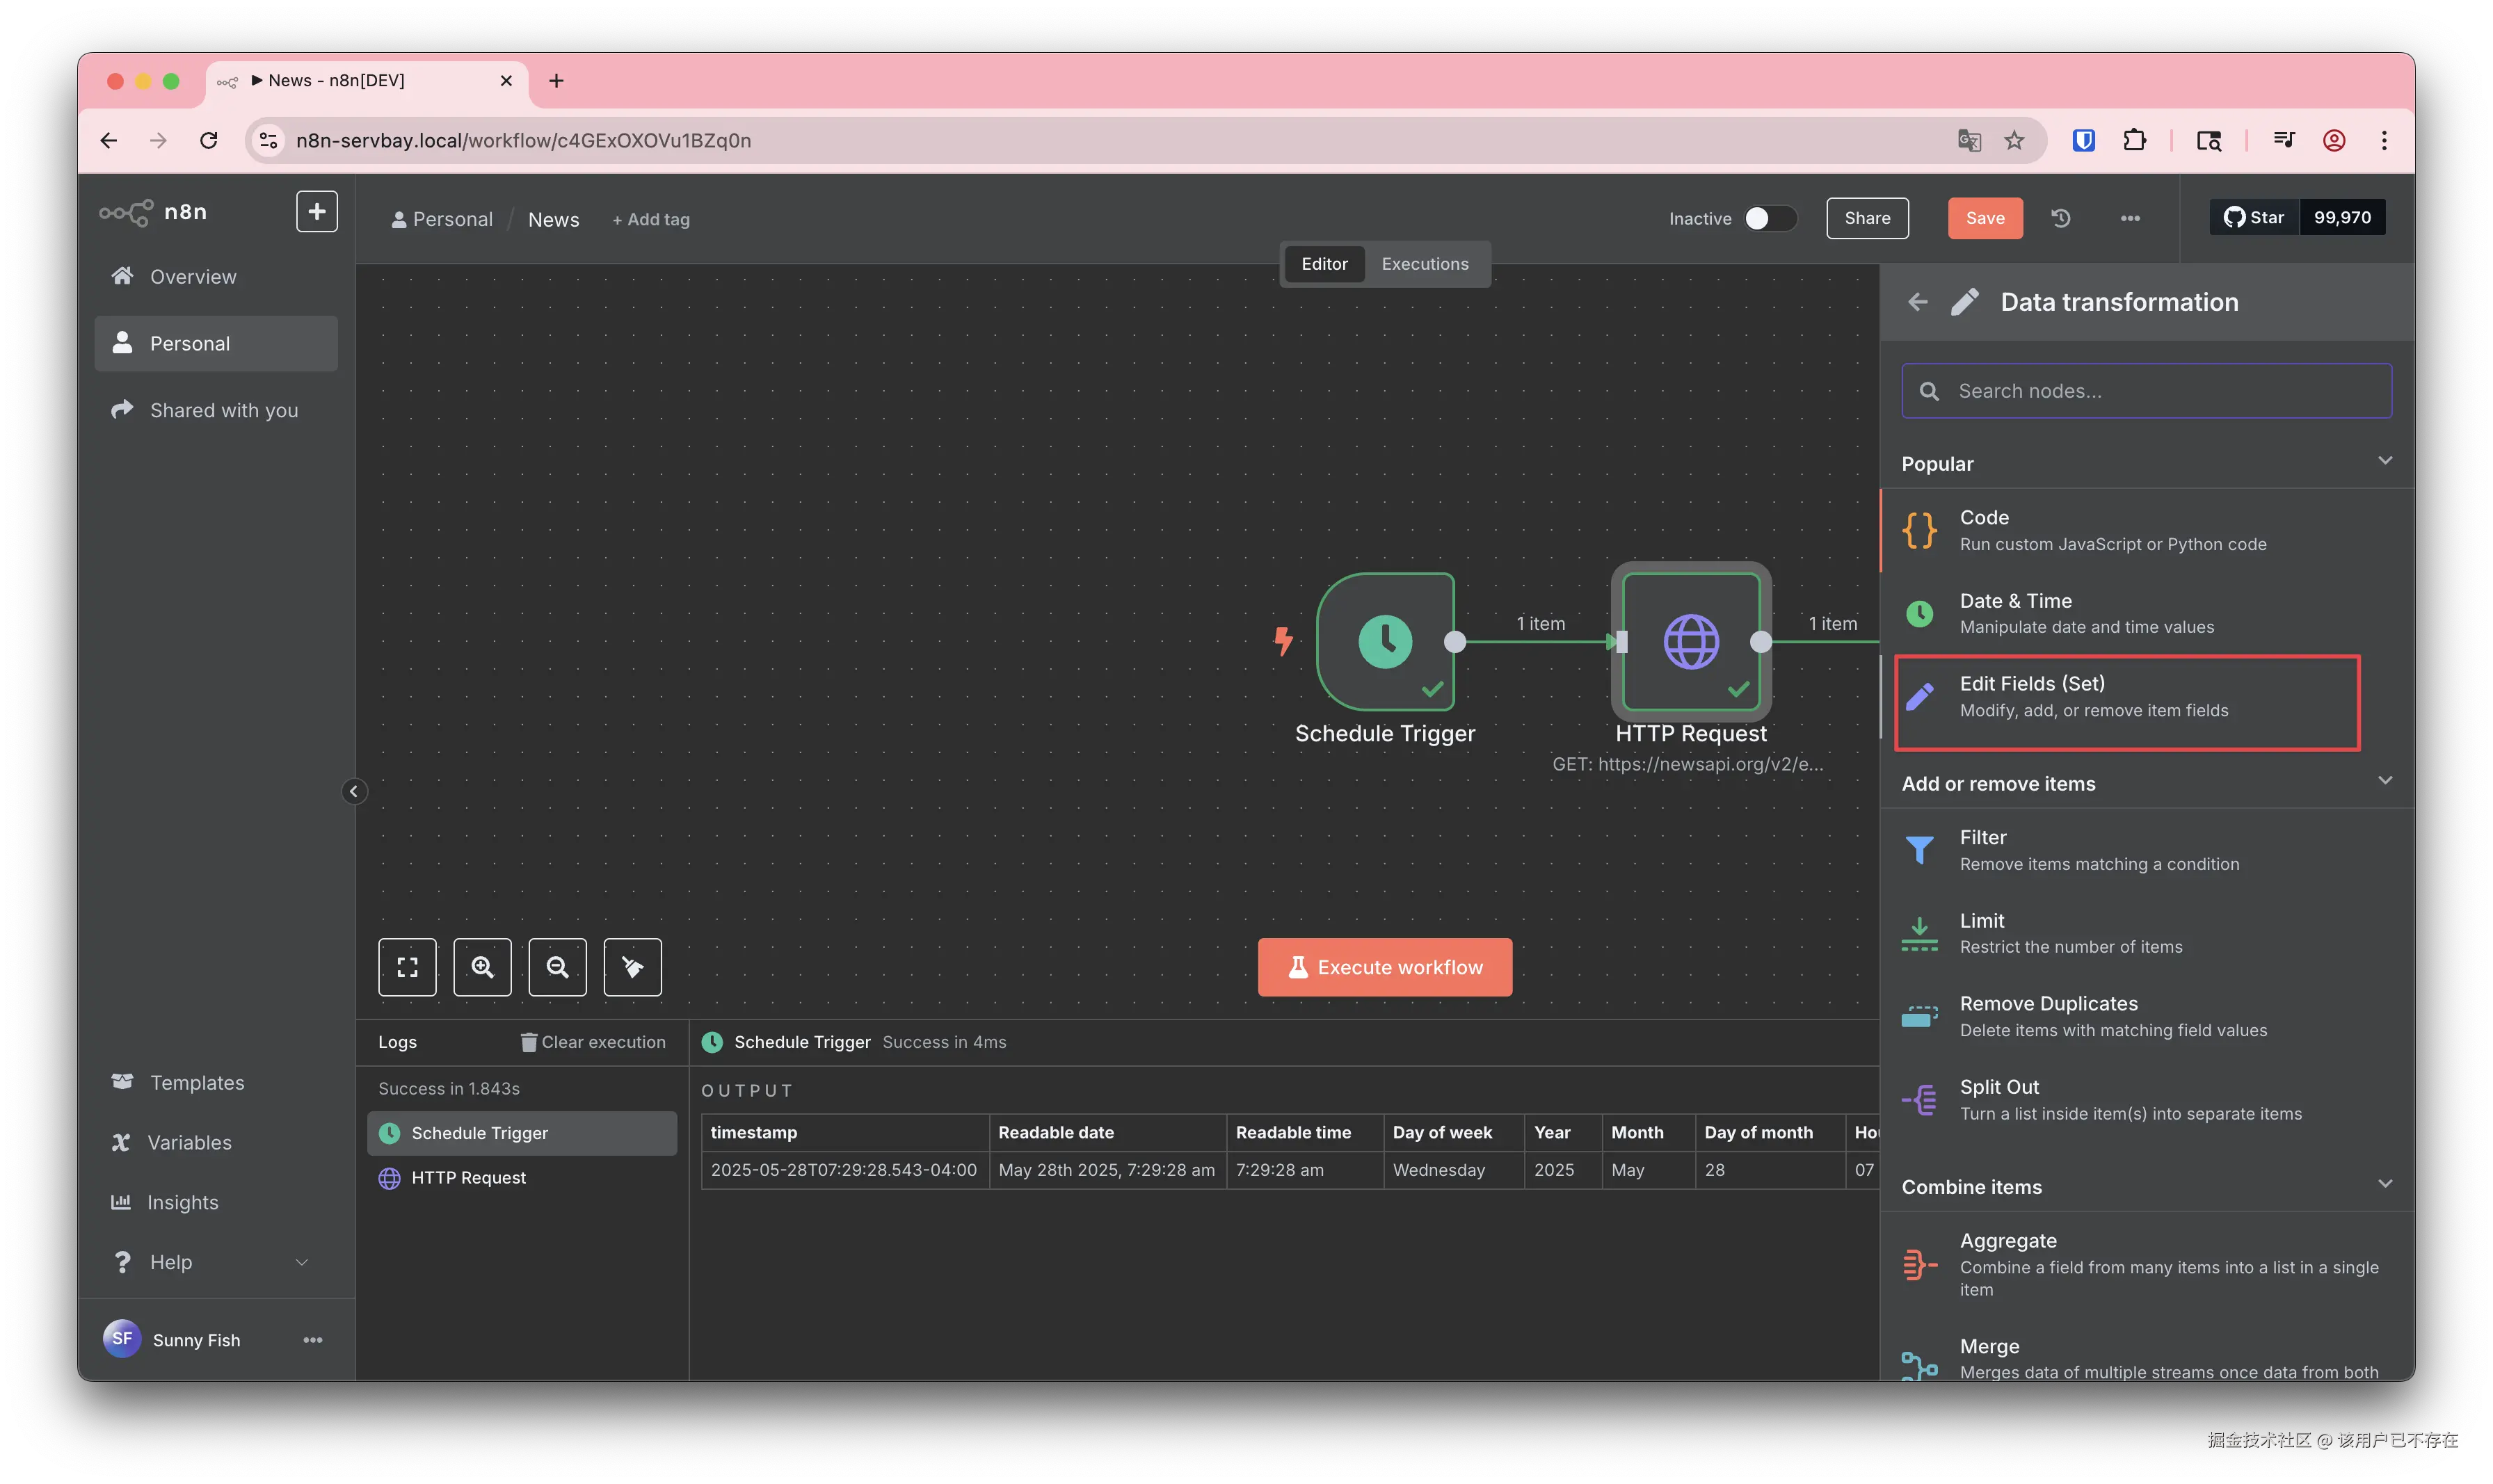Zoom in on the workflow canvas
2493x1484 pixels.
click(482, 967)
